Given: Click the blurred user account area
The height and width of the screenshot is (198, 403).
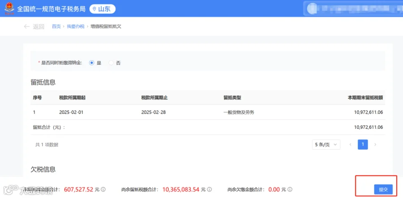Looking at the screenshot, I should [x=353, y=9].
